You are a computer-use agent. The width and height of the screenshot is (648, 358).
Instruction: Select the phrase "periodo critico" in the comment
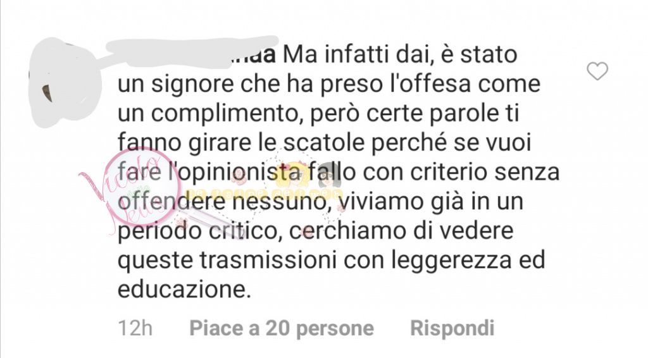click(x=197, y=231)
